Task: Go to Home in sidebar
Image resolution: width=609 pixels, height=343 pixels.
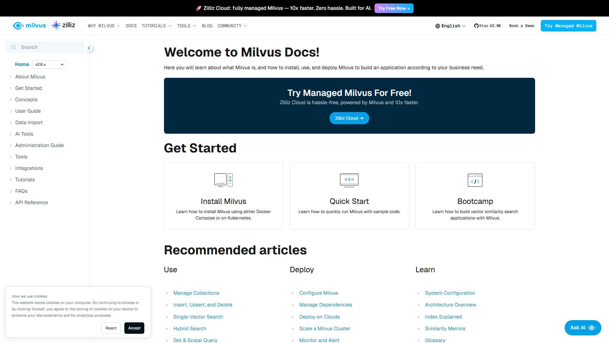Action: (22, 64)
